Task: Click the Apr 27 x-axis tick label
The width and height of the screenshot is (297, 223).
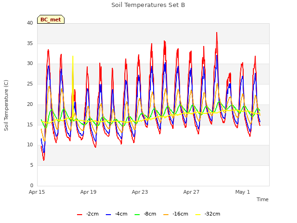Action: [191, 192]
